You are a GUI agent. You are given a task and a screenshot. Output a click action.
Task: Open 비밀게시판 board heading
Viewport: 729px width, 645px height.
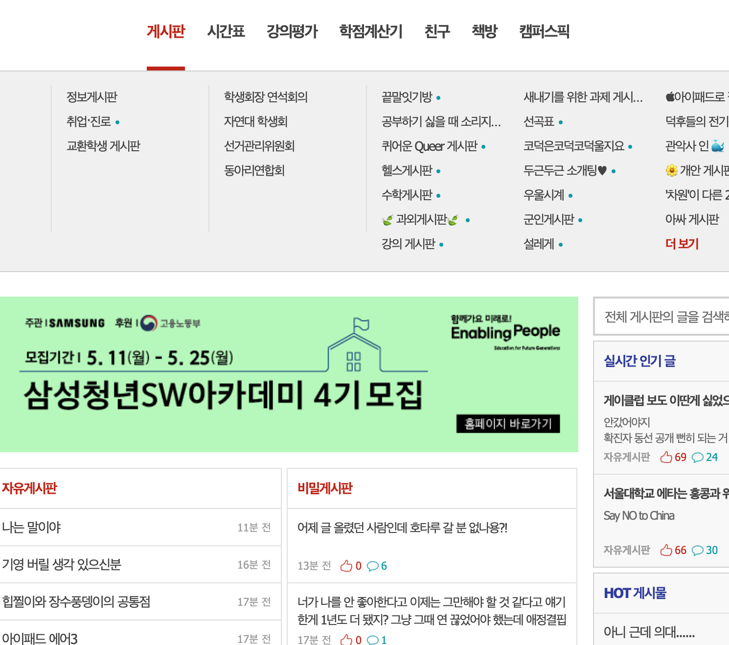click(x=325, y=488)
